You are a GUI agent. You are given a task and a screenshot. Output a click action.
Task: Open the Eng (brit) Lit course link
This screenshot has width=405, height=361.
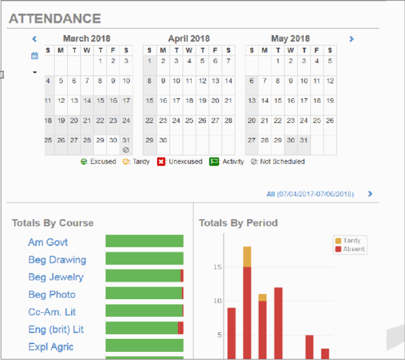[56, 329]
